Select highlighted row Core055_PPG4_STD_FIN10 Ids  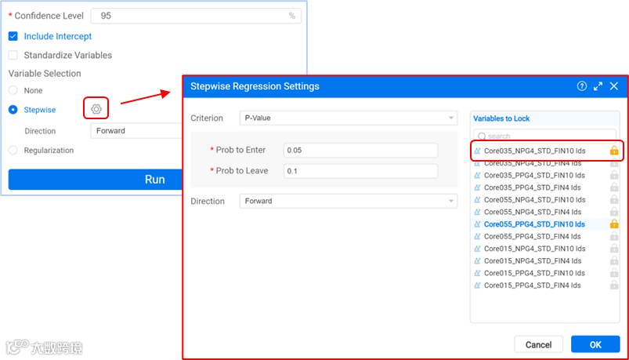pos(544,224)
